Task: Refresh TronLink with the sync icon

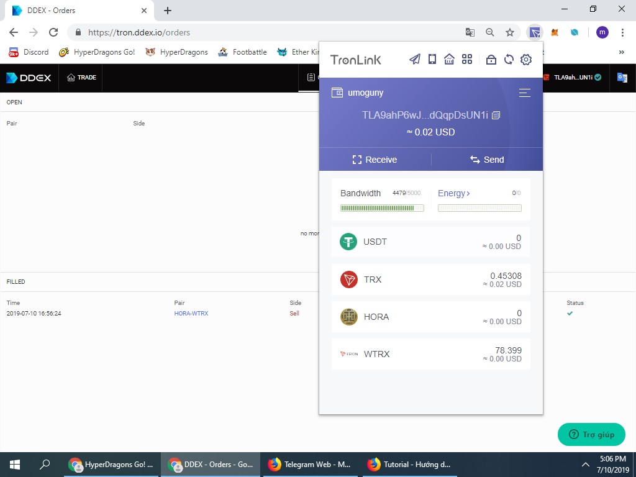Action: (x=509, y=60)
